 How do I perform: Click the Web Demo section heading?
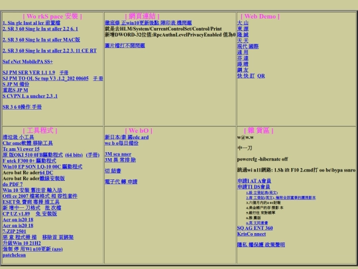click(260, 17)
